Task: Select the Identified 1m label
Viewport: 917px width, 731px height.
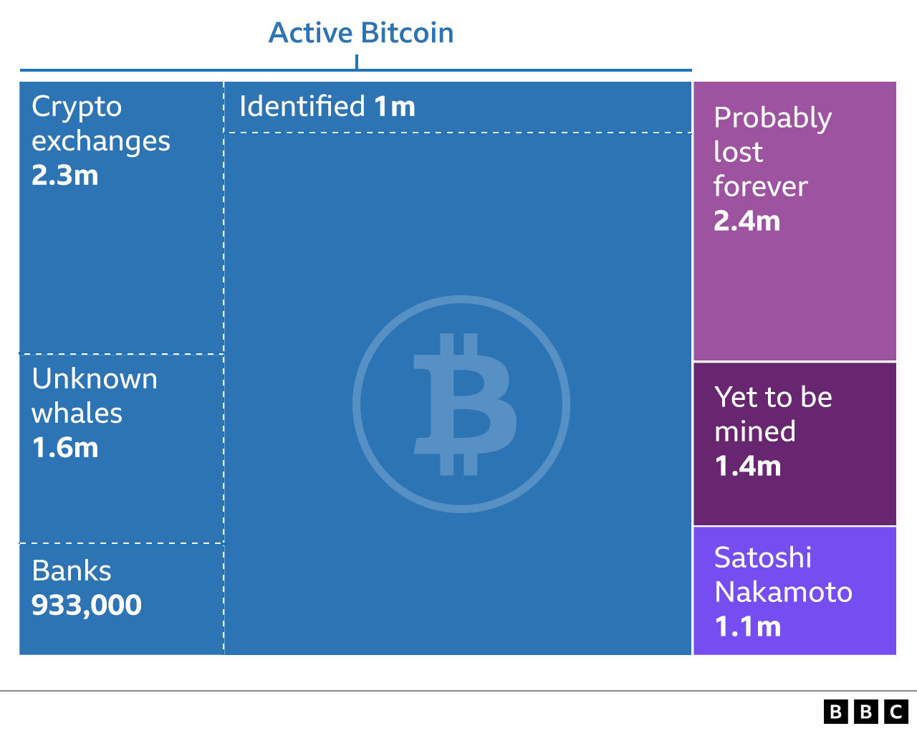Action: 327,107
